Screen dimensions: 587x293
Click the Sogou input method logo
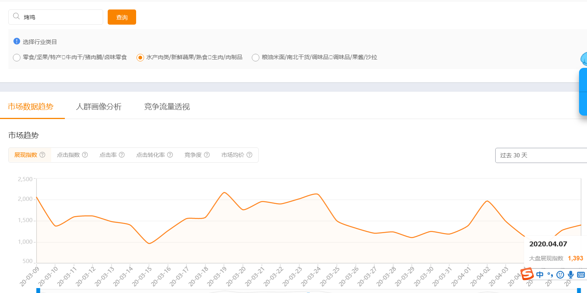(527, 274)
